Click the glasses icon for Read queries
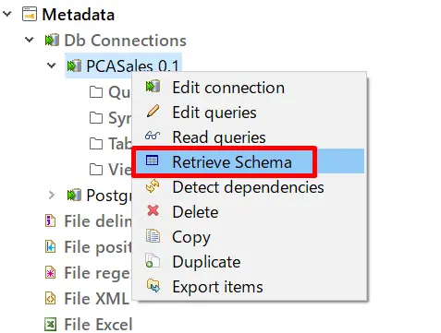 153,136
